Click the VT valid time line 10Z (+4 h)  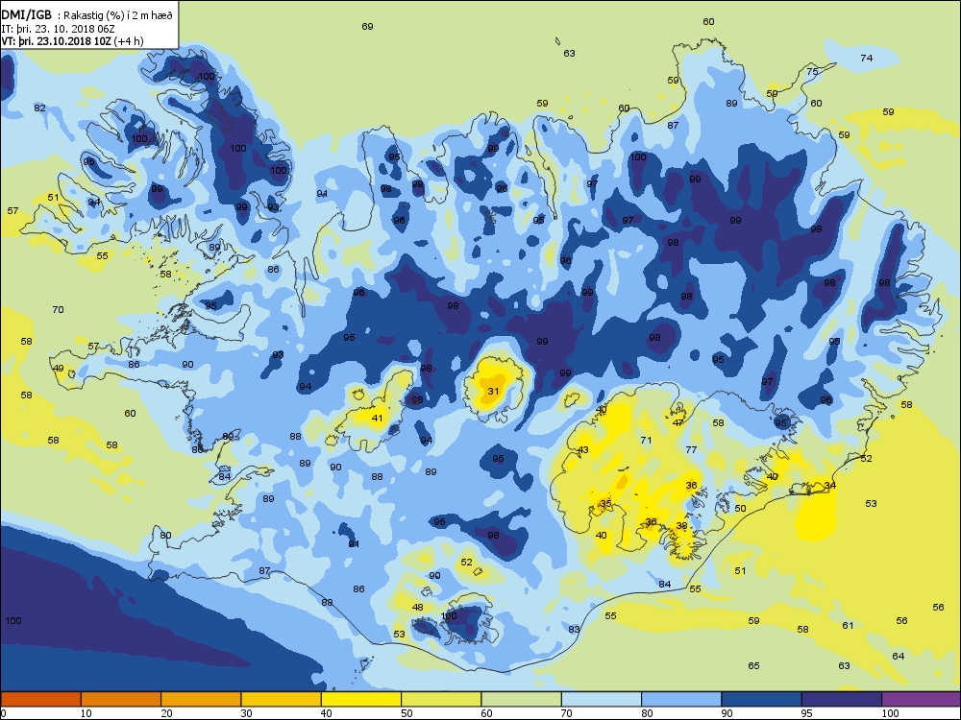[x=72, y=41]
